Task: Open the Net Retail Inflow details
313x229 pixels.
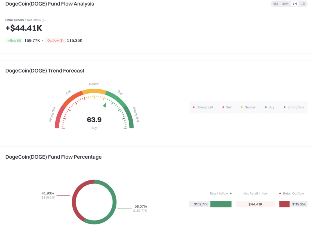Action: click(x=255, y=194)
